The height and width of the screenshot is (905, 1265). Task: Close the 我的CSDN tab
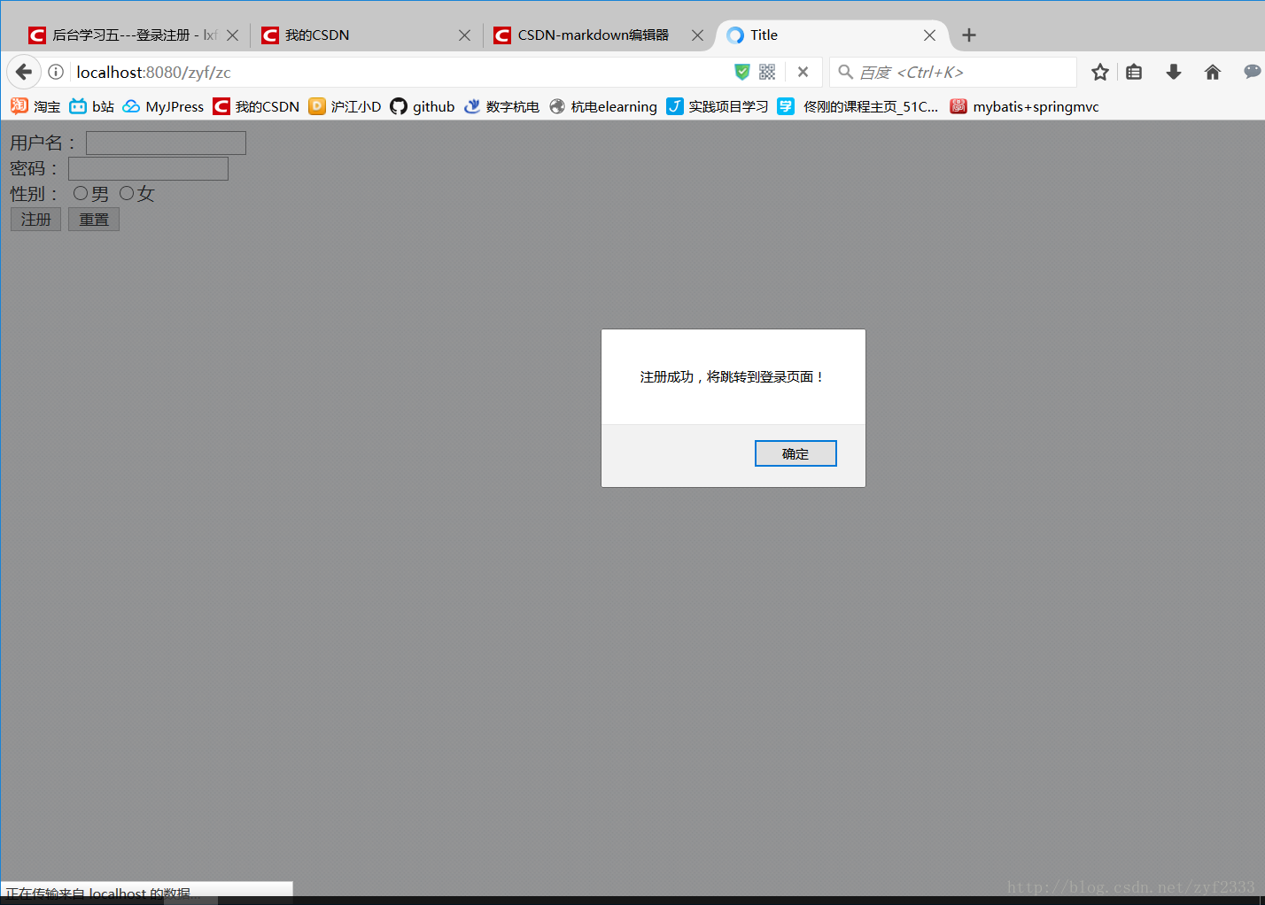pos(464,35)
